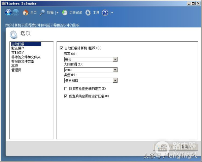Screen dimensions: 202x162
Task: Click the Tools gear icon
Action: tap(88, 13)
